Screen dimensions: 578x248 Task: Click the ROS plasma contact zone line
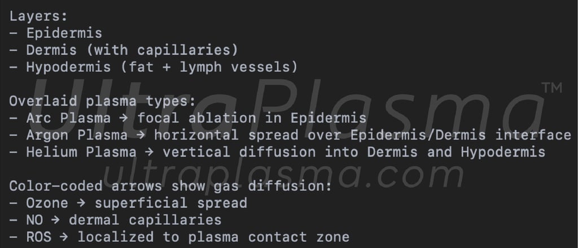point(179,237)
